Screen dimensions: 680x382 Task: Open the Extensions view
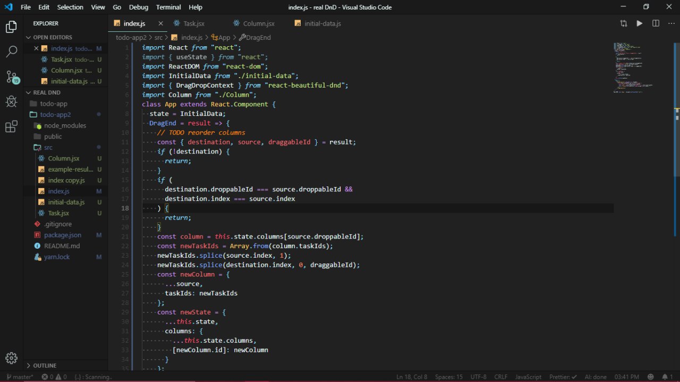pos(11,126)
